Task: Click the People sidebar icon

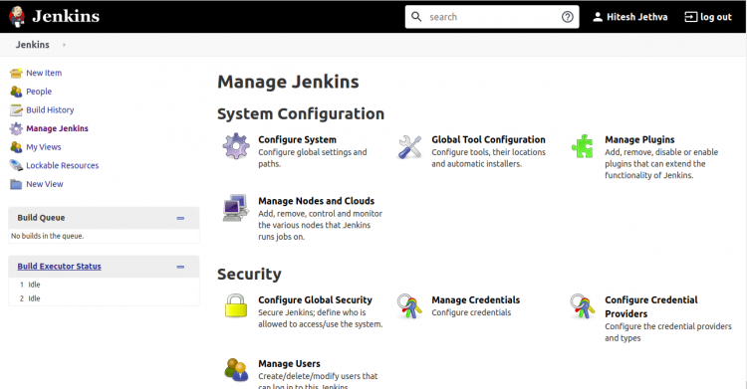Action: coord(16,92)
